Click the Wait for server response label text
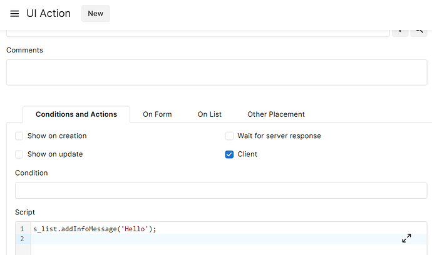The width and height of the screenshot is (432, 255). coord(279,136)
